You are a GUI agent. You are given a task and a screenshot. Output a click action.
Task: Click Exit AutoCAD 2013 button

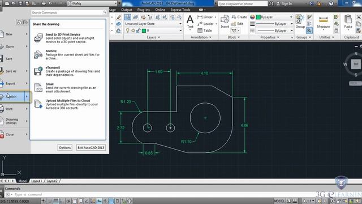pos(90,147)
